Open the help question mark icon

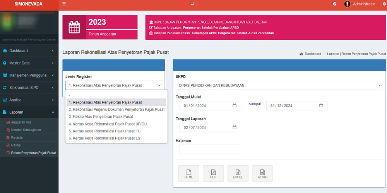click(x=334, y=4)
